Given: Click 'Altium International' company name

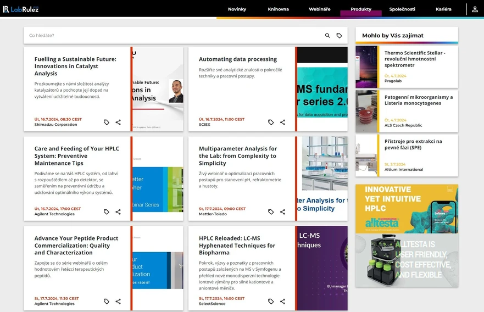Looking at the screenshot, I should point(404,169).
